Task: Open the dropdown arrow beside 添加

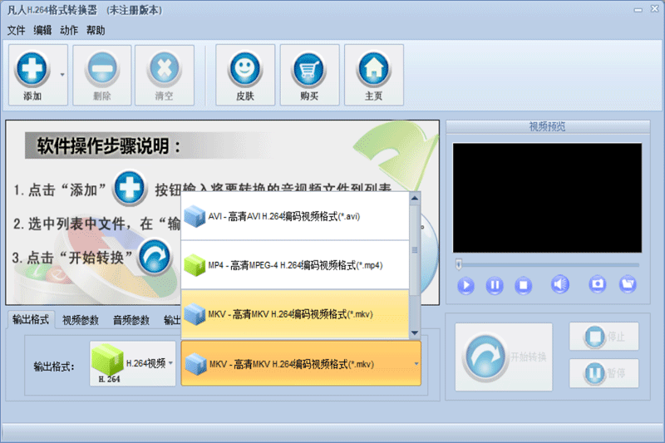Action: (62, 75)
